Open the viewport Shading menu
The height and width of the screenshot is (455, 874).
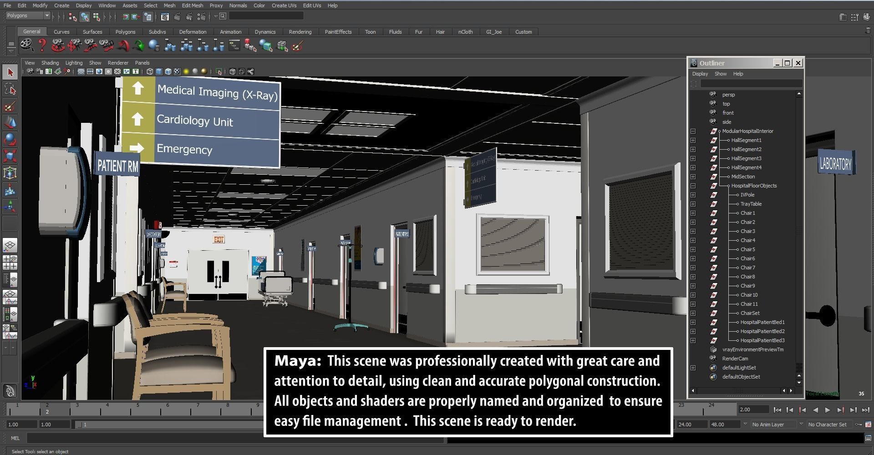pyautogui.click(x=50, y=63)
